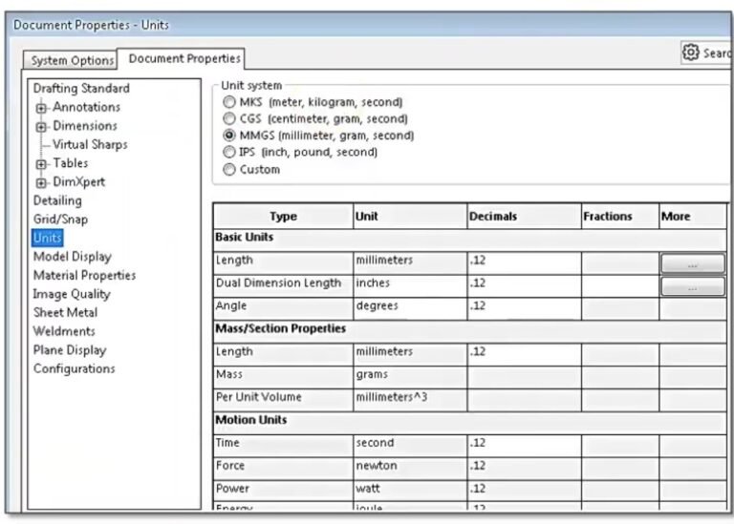Open Image Quality settings

tap(72, 294)
